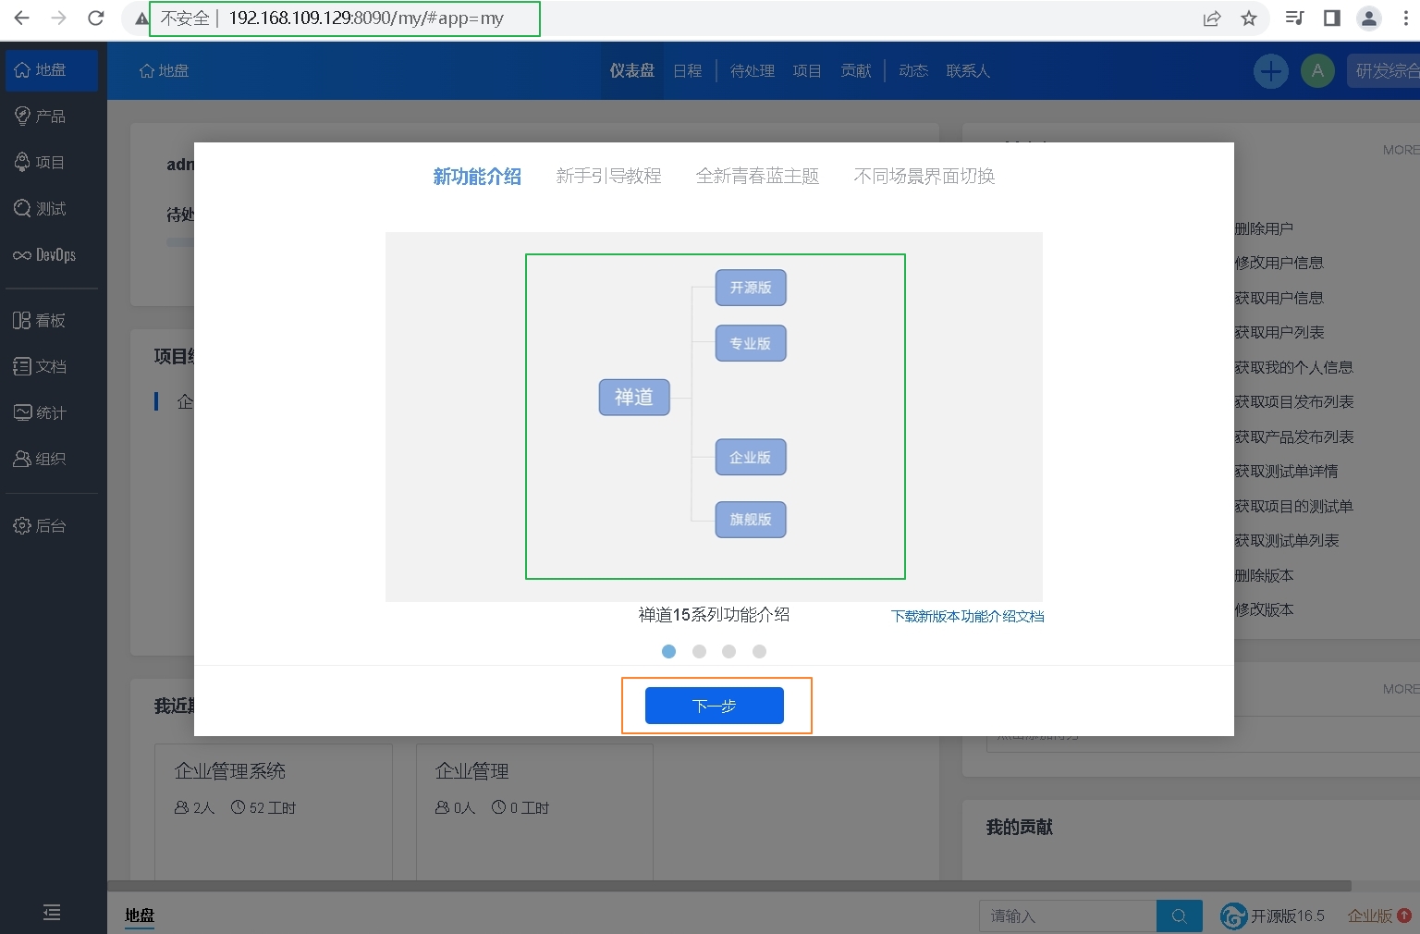1420x934 pixels.
Task: Switch to 新功能介绍 tab
Action: click(x=477, y=176)
